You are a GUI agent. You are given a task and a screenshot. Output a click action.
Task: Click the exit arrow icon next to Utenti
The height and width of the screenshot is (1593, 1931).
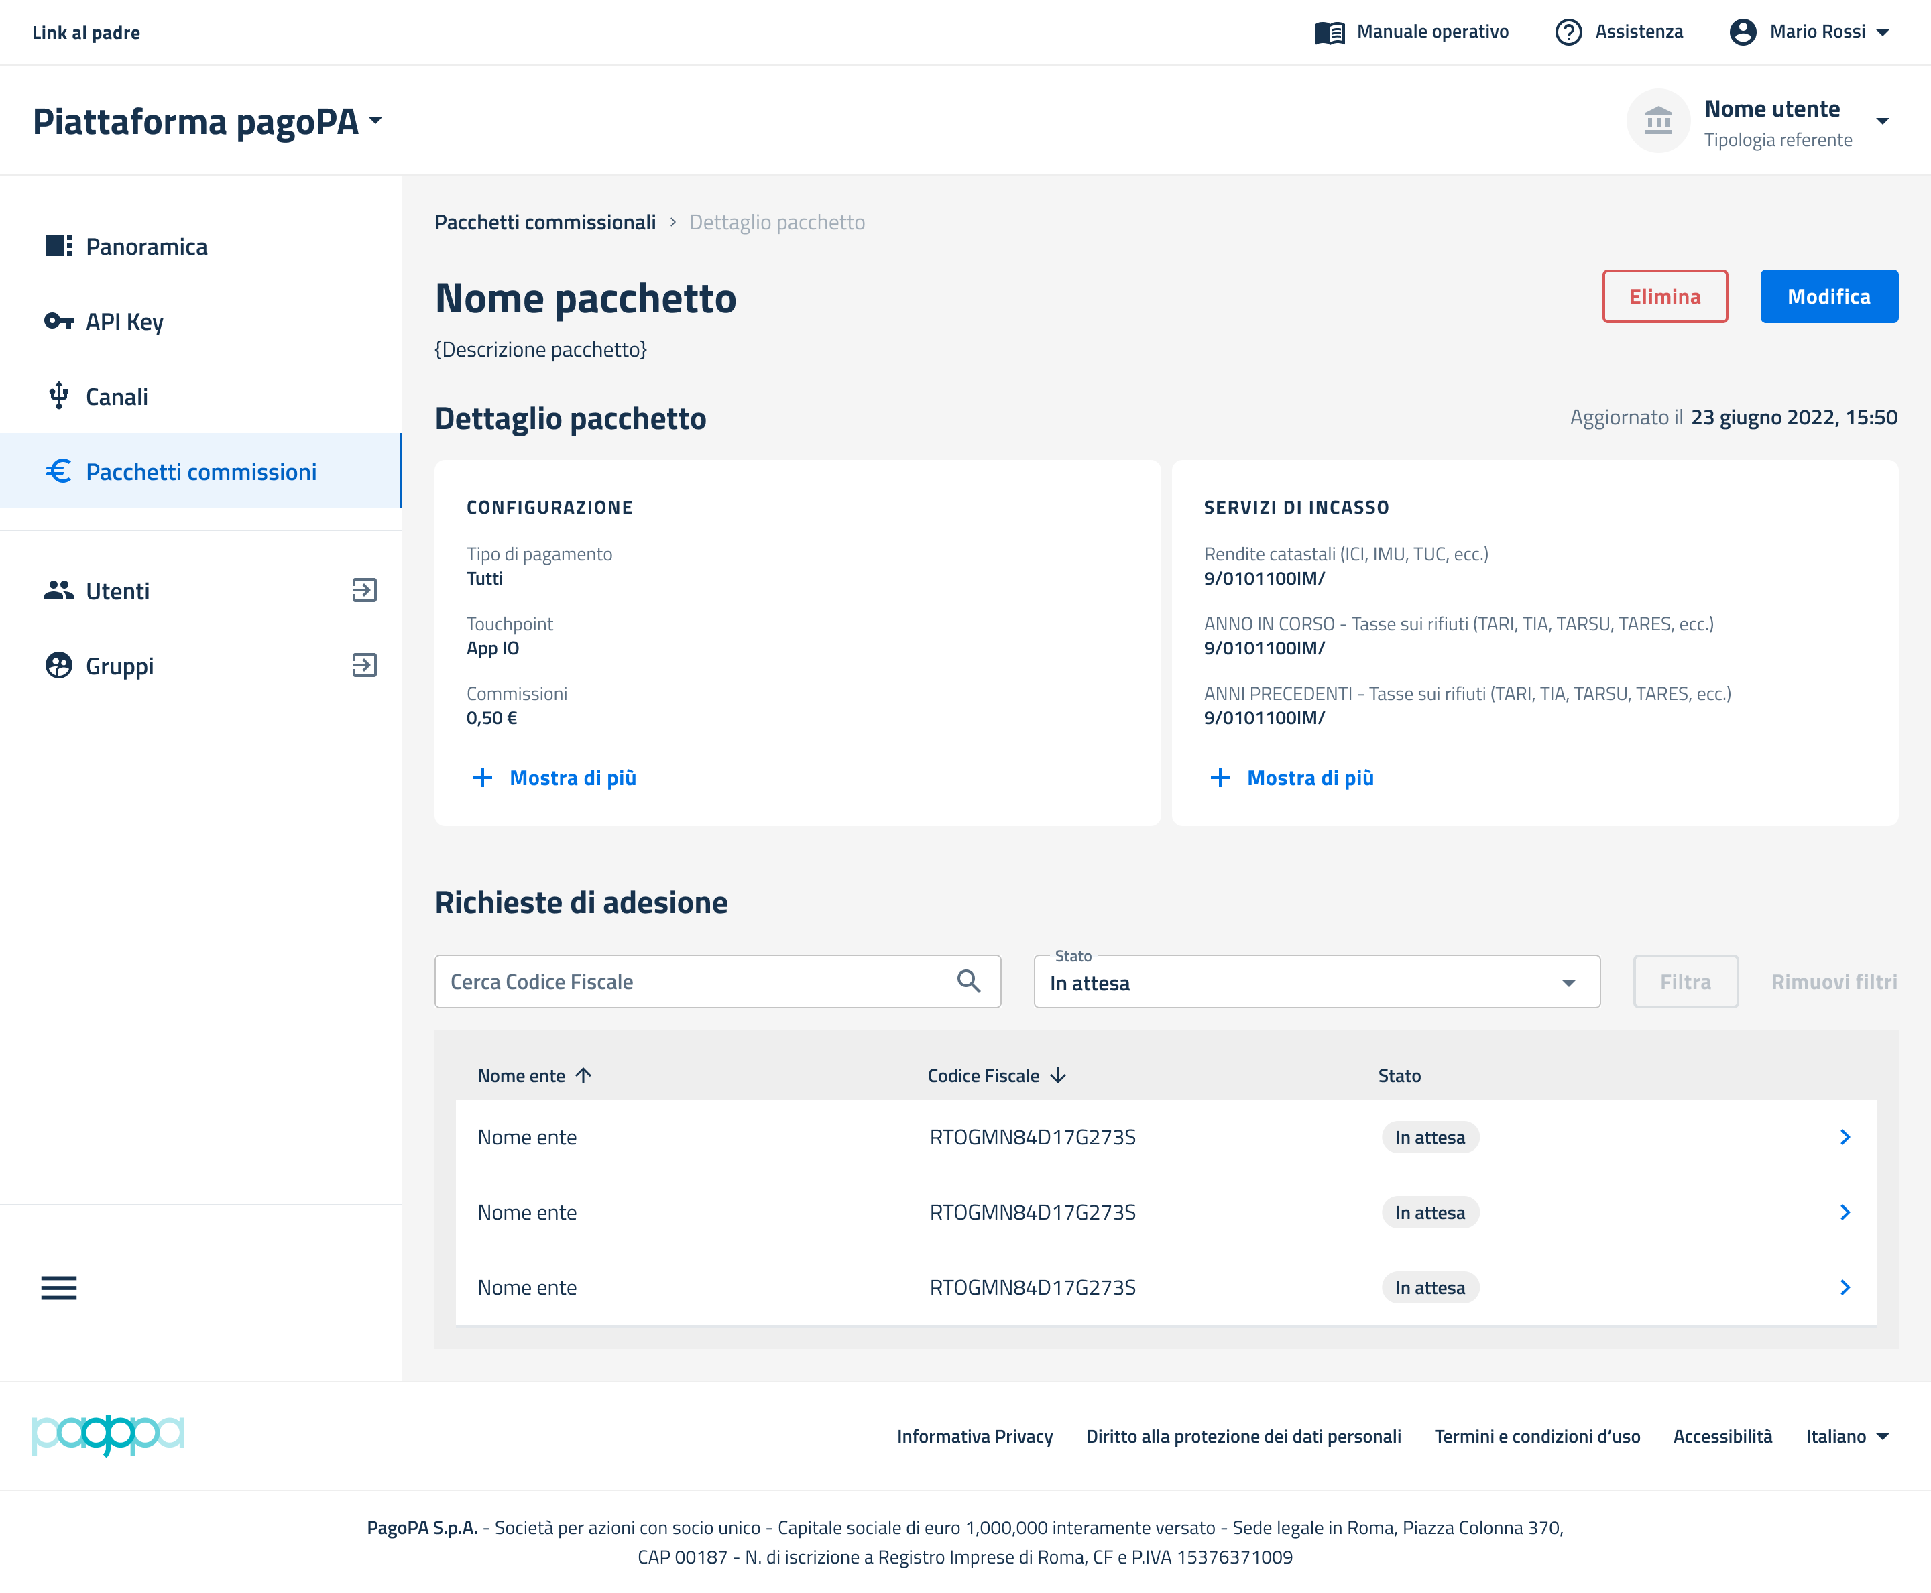(x=364, y=590)
